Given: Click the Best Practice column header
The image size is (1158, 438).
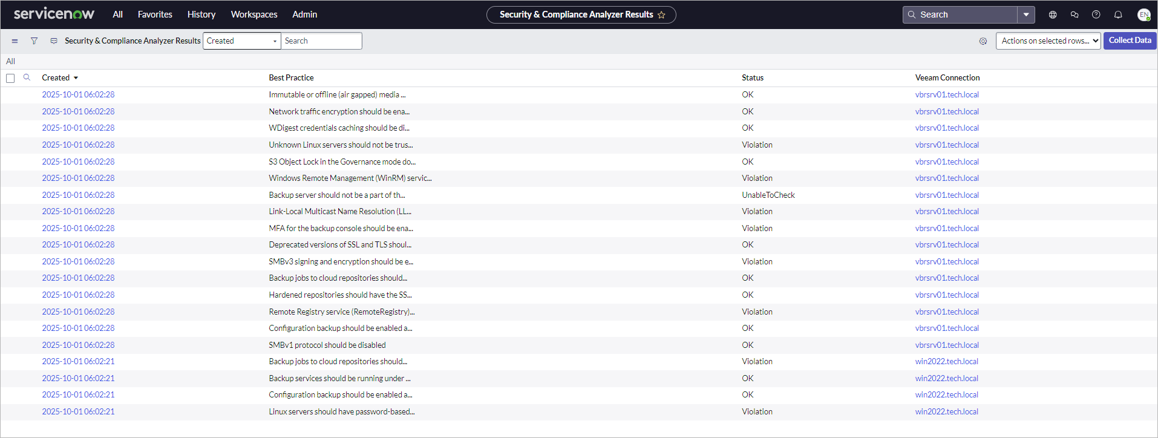Looking at the screenshot, I should tap(291, 78).
